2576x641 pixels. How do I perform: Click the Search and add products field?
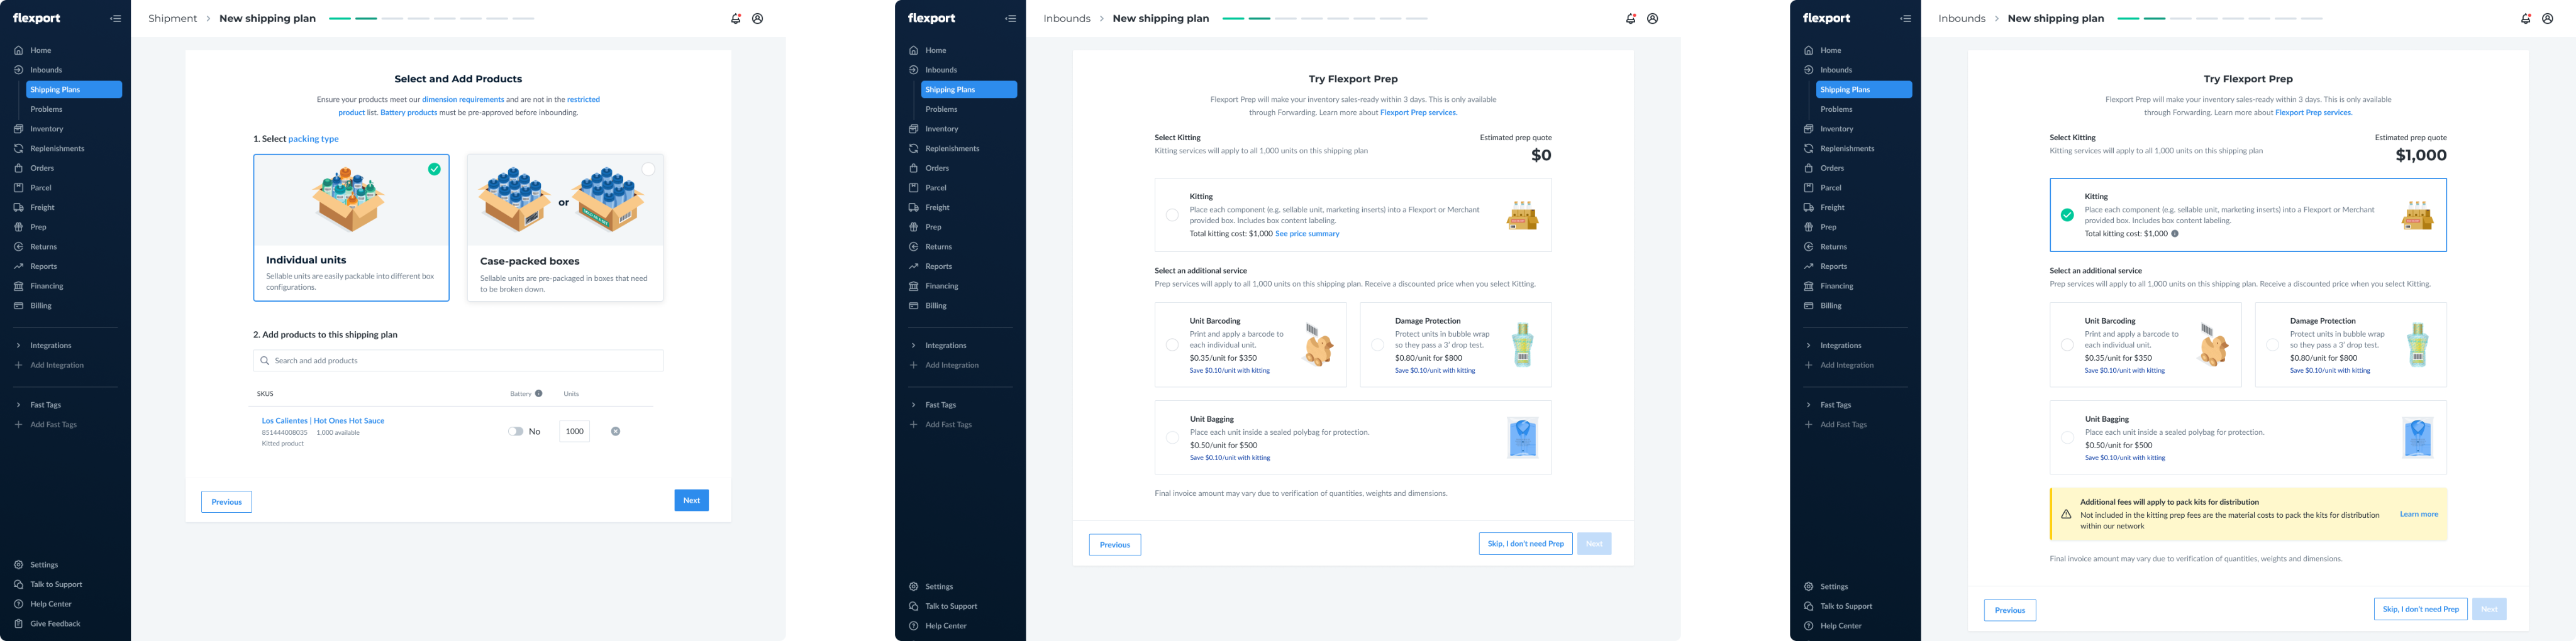458,360
